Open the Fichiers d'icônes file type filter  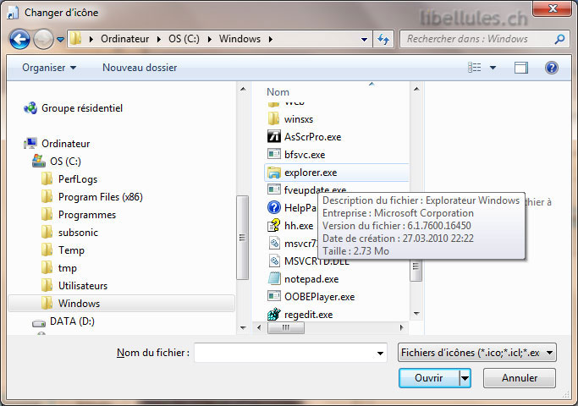477,353
